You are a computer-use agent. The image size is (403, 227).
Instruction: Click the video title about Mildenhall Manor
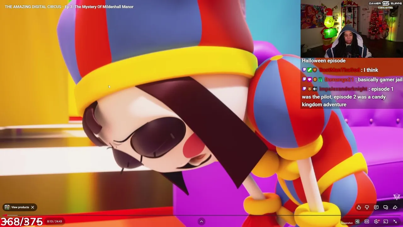[69, 7]
